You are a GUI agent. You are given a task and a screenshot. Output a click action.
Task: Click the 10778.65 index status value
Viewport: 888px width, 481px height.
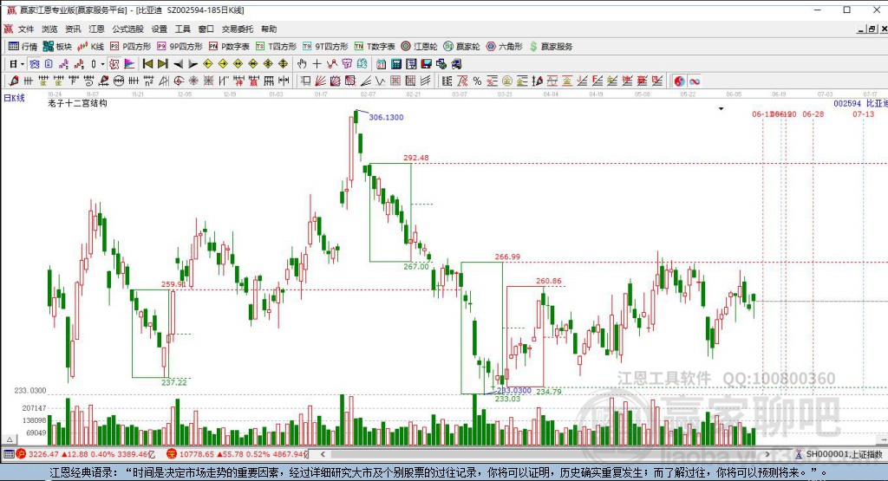coord(197,454)
